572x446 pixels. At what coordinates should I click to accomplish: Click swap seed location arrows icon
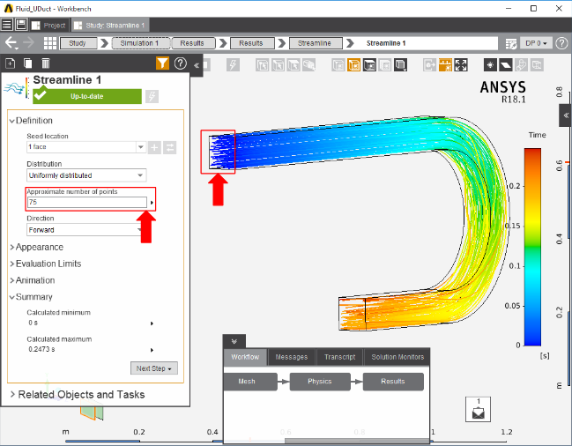coord(169,147)
